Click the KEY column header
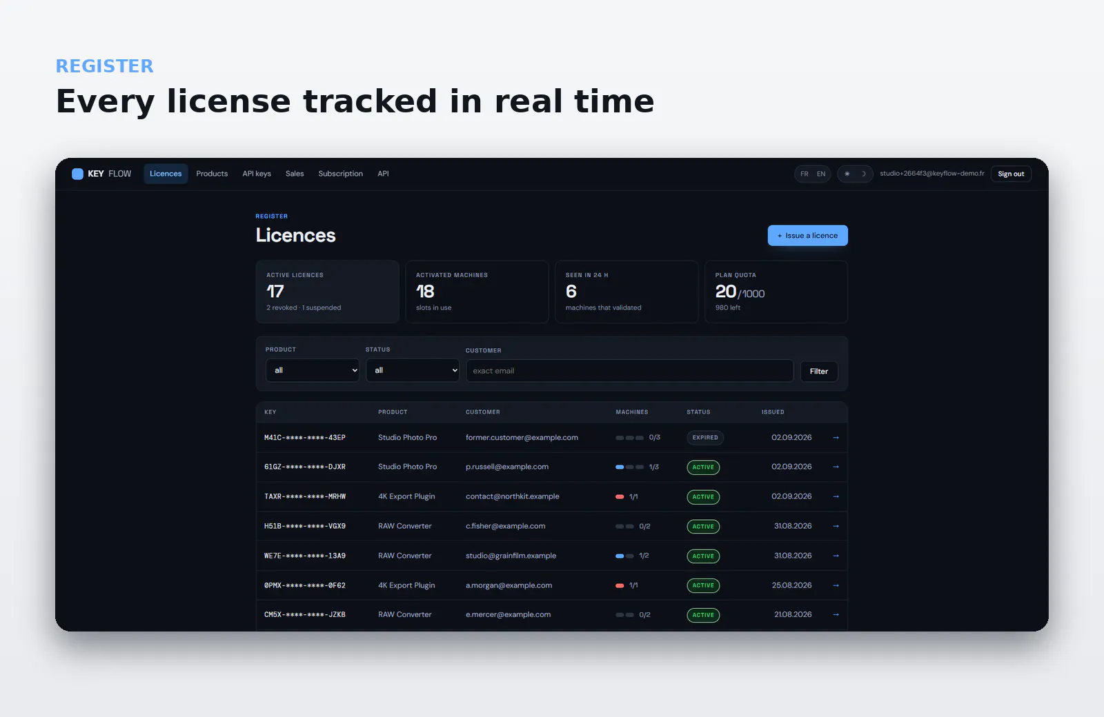The width and height of the screenshot is (1104, 717). (270, 412)
